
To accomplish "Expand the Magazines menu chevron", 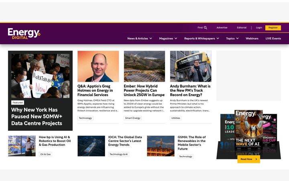I will tap(176, 39).
